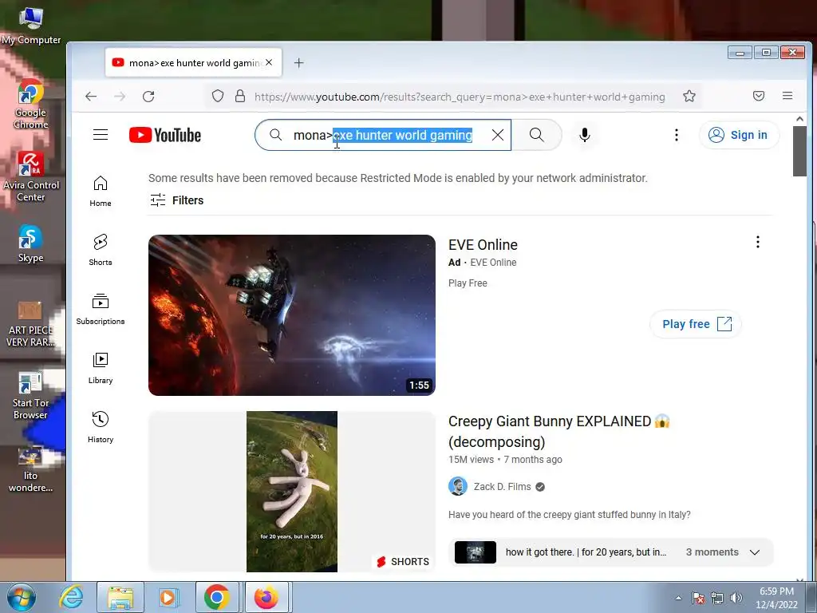Open the YouTube guide hamburger menu
817x613 pixels.
tap(101, 135)
